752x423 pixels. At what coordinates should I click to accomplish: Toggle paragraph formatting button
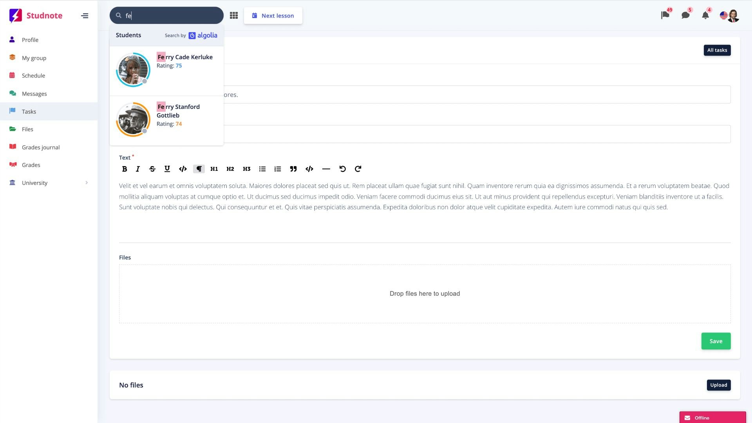click(199, 169)
